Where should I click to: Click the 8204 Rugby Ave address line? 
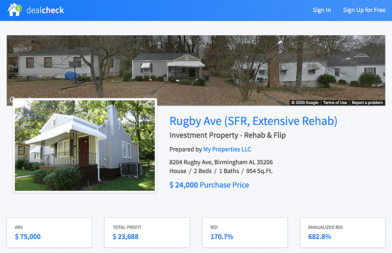click(x=221, y=162)
